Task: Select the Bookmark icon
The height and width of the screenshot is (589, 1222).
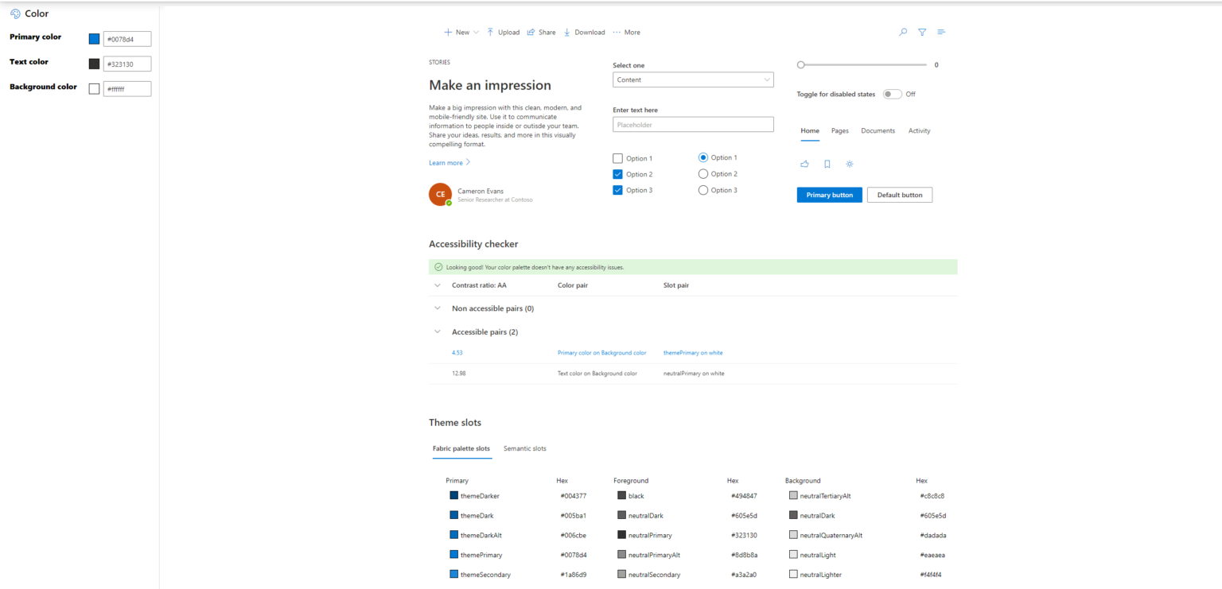Action: (827, 164)
